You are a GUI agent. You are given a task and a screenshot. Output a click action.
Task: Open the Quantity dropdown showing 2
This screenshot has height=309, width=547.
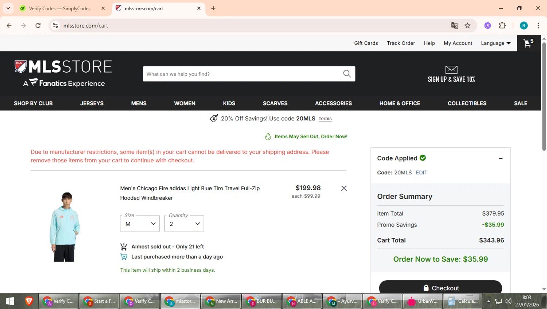[184, 224]
